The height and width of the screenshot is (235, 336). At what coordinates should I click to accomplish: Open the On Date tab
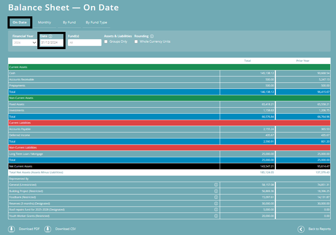point(20,22)
